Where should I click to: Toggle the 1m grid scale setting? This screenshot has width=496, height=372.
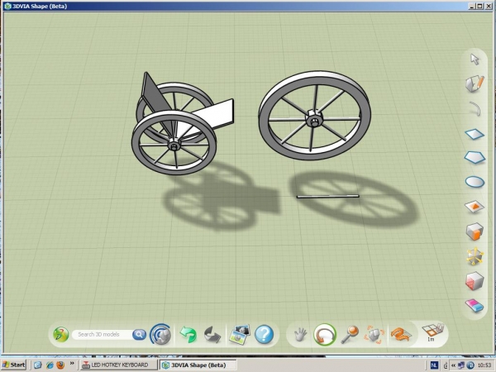[x=432, y=332]
